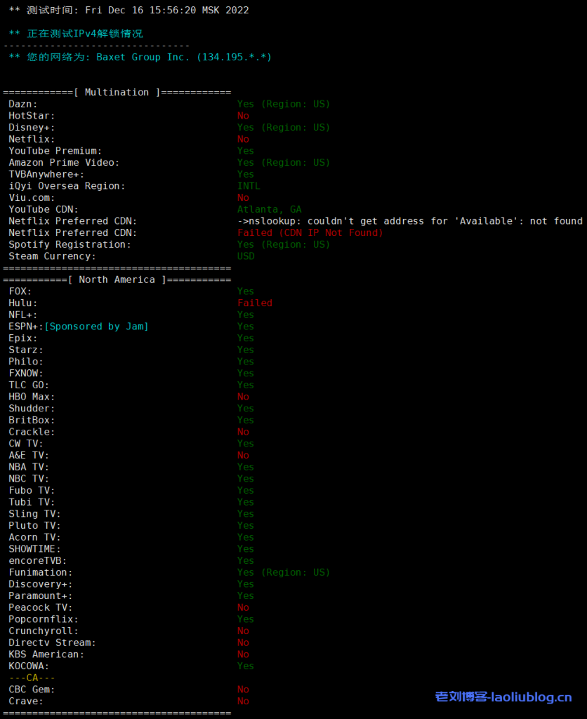Click the Spotify Registration label
The width and height of the screenshot is (587, 719).
(x=70, y=244)
